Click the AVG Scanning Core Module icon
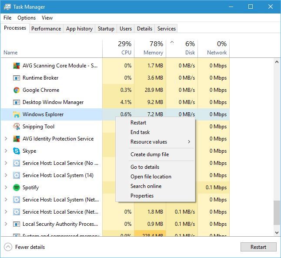 tap(17, 66)
